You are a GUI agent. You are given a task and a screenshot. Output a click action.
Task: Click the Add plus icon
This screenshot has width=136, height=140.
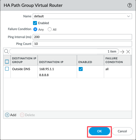7,115
